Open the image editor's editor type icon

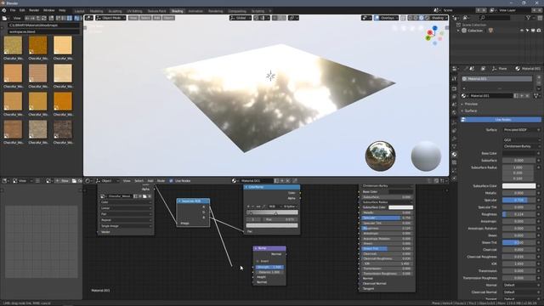point(5,181)
